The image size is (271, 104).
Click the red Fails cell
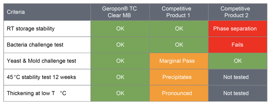click(238, 45)
